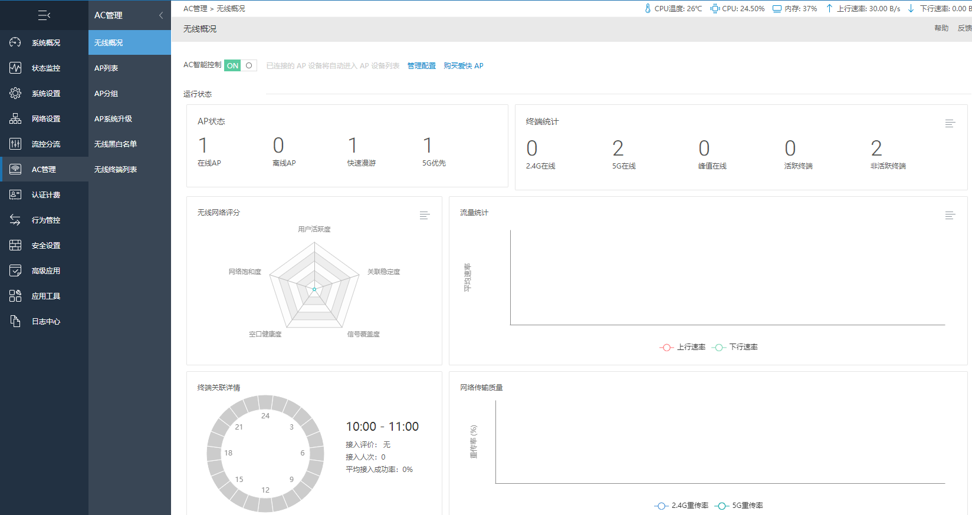Viewport: 972px width, 515px height.
Task: Click the 下行速率 down arrow icon
Action: 911,8
